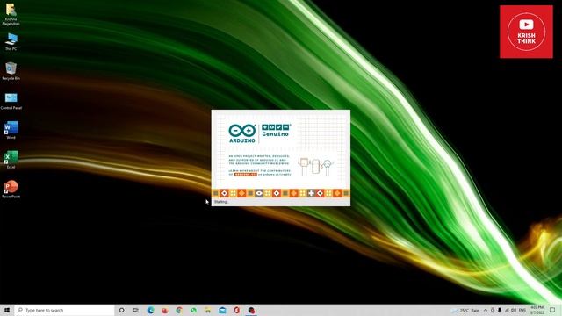562x316 pixels.
Task: Open Task View on the taskbar
Action: pos(136,310)
